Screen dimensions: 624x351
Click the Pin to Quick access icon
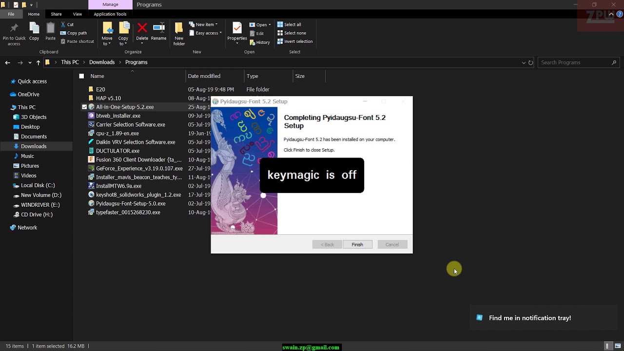14,28
